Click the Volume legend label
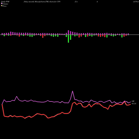The image size is (139, 139). pyautogui.click(x=5, y=4)
